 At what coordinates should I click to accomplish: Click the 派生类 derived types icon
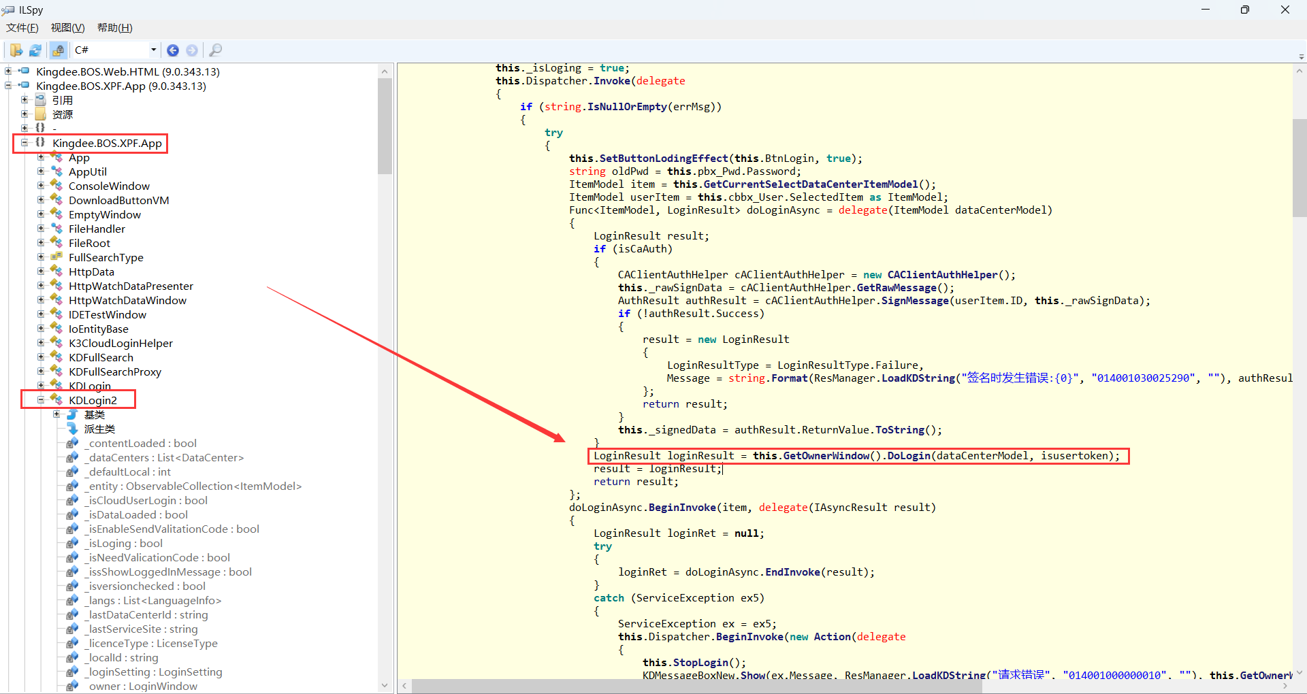(x=73, y=429)
